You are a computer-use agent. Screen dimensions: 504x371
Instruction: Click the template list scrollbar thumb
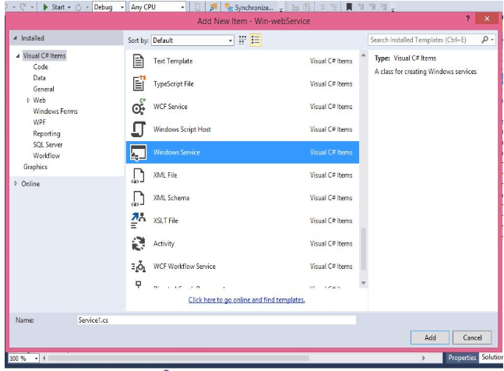[x=364, y=249]
